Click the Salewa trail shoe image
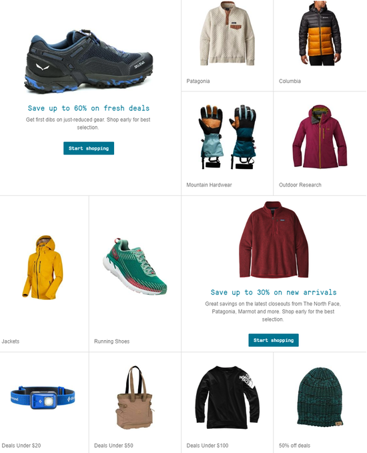This screenshot has width=367, height=453. click(x=88, y=61)
